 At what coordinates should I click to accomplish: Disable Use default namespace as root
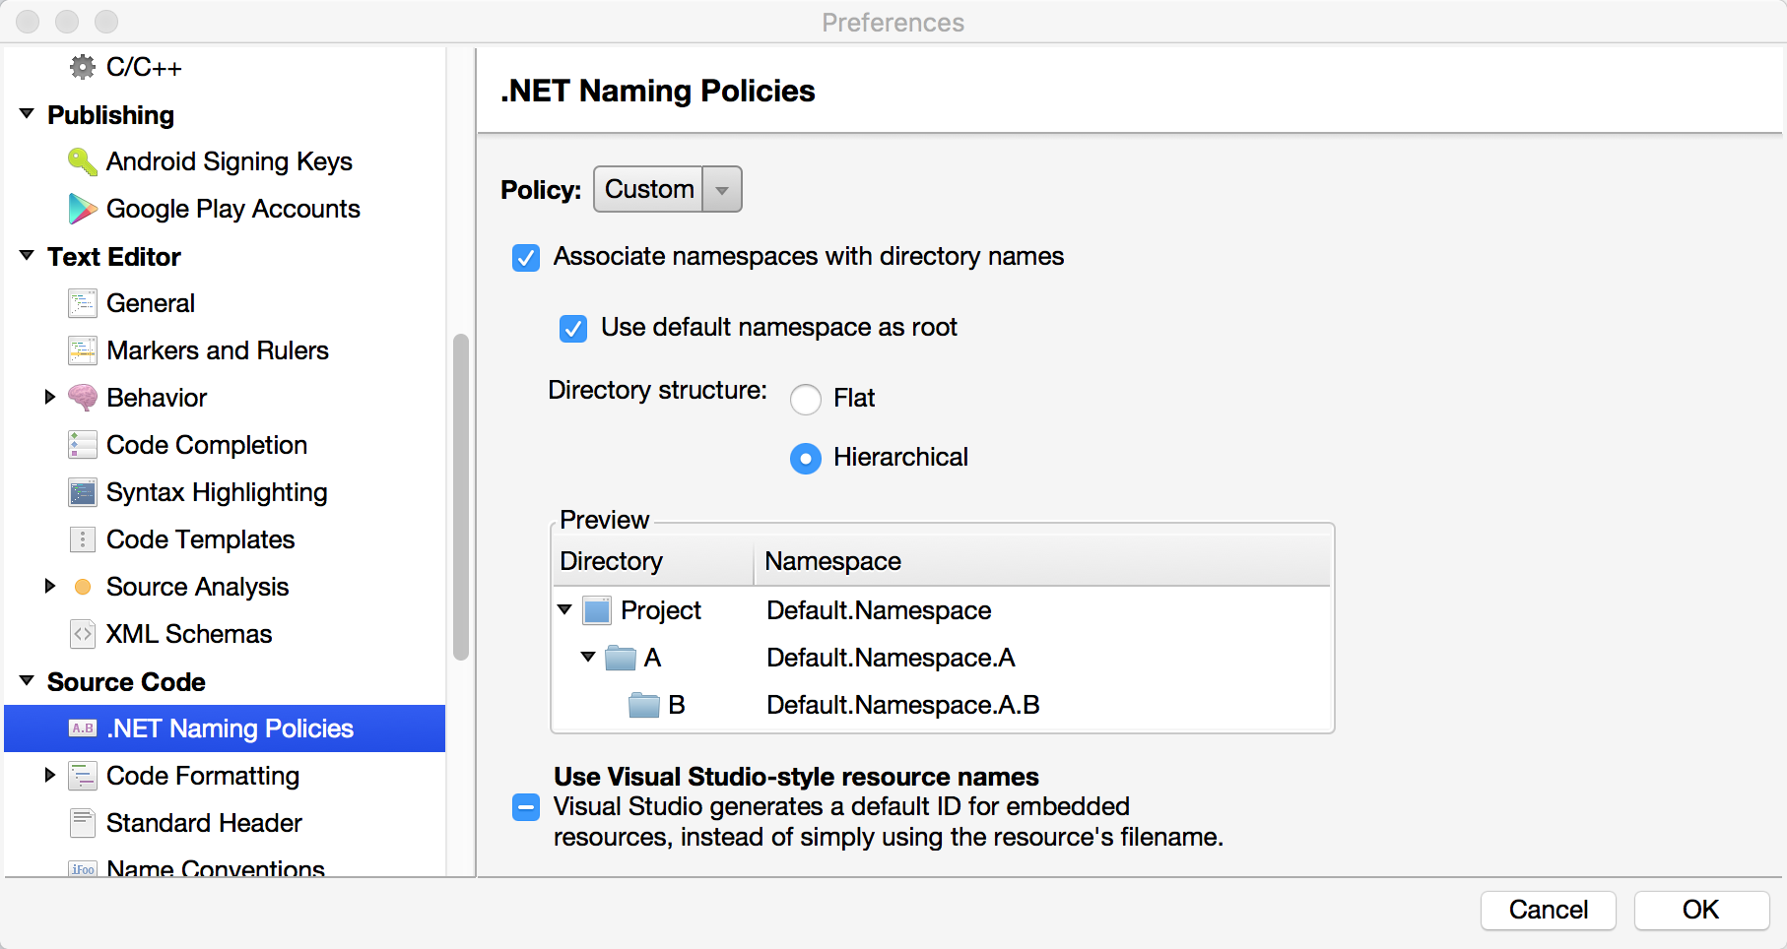click(x=572, y=328)
